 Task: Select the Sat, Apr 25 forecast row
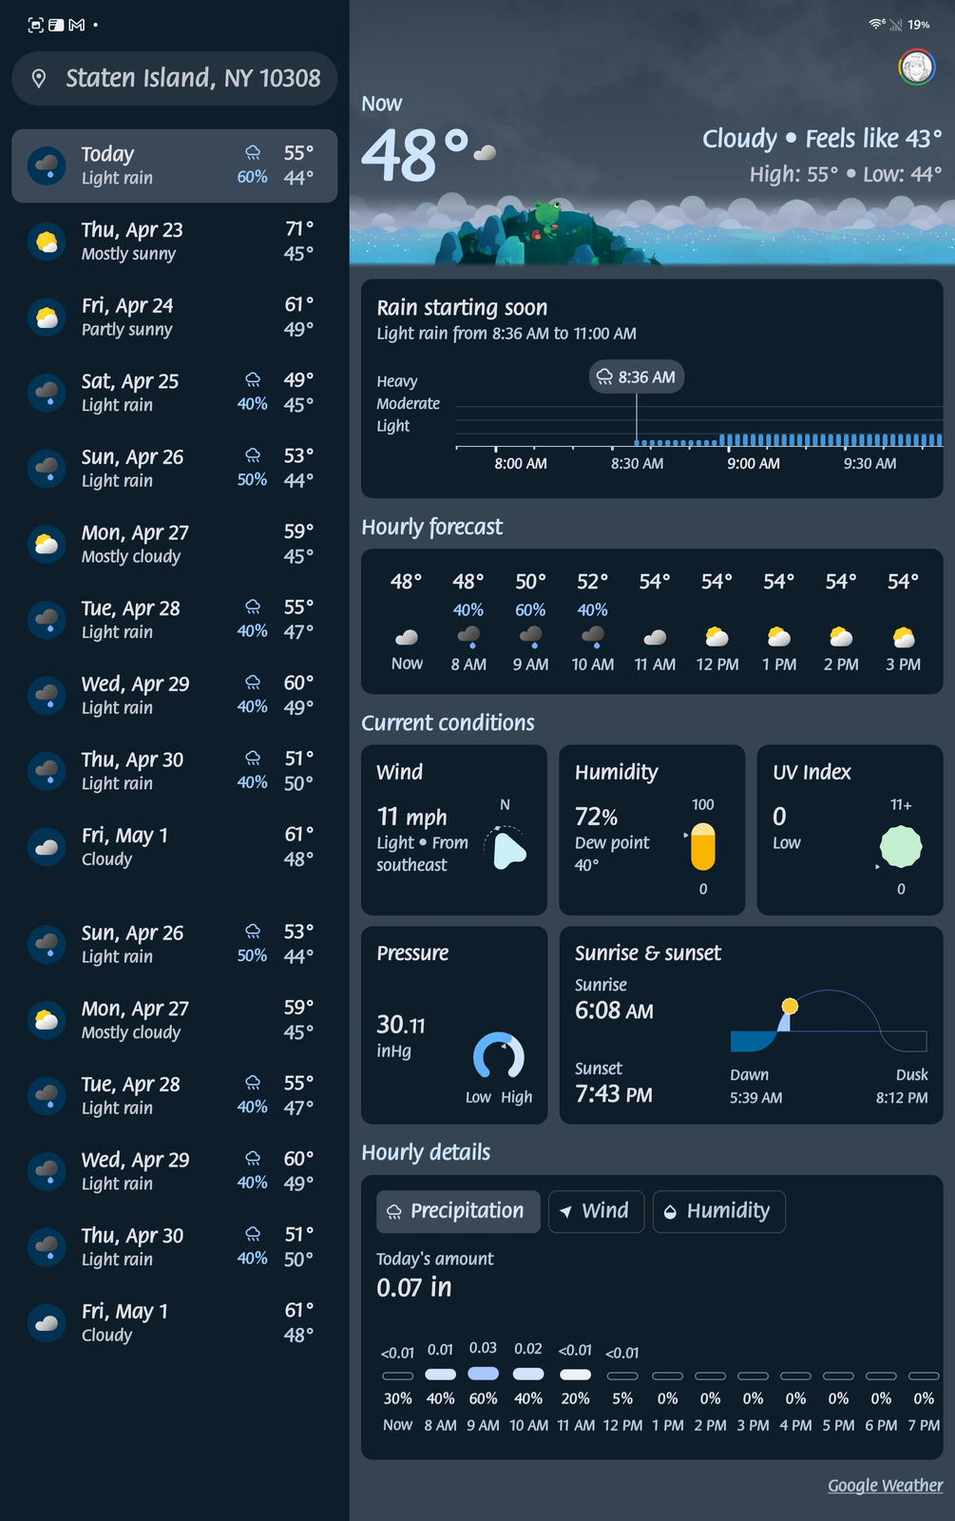(174, 393)
